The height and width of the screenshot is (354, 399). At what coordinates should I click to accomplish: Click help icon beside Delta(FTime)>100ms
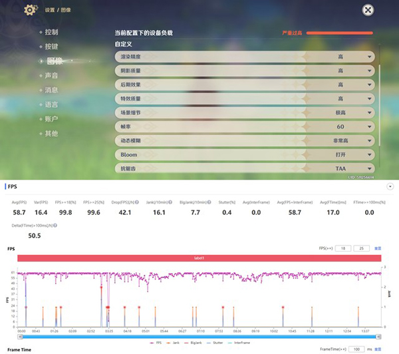click(x=56, y=226)
